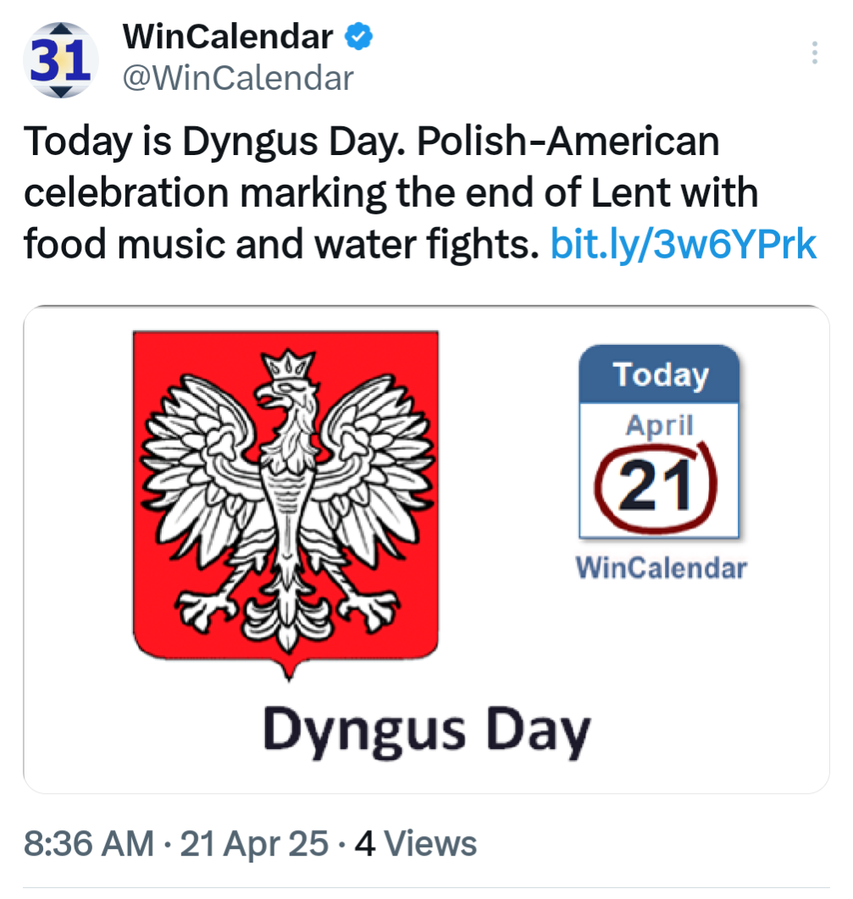This screenshot has height=899, width=853.
Task: Click the April month label in the calendar
Action: click(659, 425)
